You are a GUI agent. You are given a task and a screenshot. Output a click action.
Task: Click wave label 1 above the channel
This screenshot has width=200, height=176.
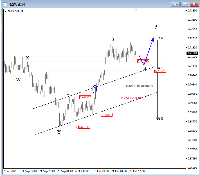(x=68, y=93)
